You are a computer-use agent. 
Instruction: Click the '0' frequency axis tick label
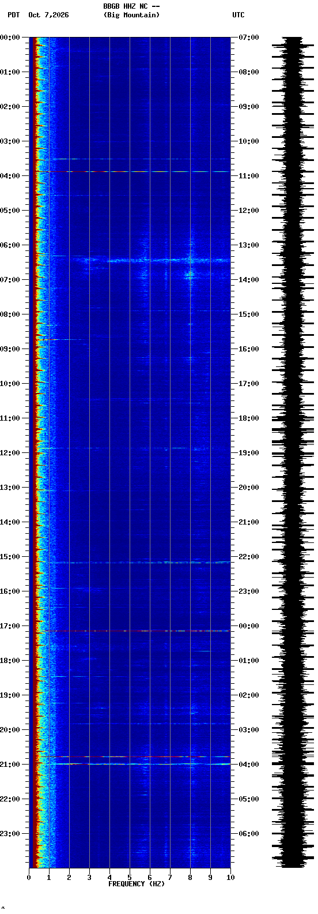[x=29, y=878]
